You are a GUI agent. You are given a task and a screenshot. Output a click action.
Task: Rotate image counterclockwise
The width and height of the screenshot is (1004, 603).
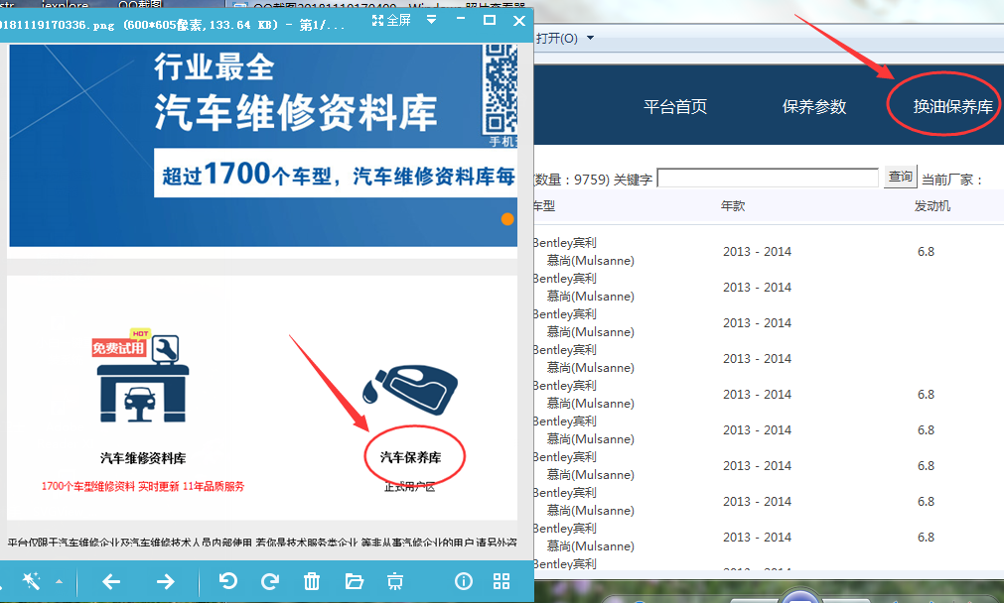[x=227, y=581]
